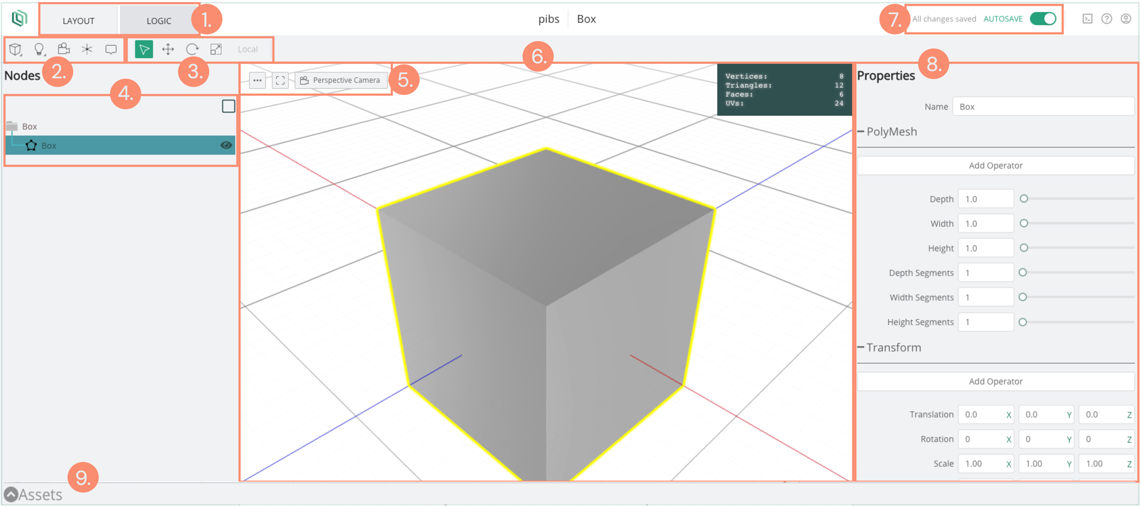Hide the Box node with eye icon
The width and height of the screenshot is (1141, 508).
(226, 145)
